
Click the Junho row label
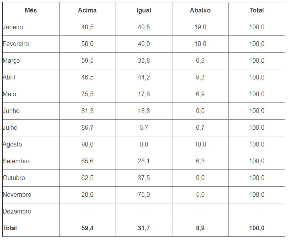pos(11,111)
